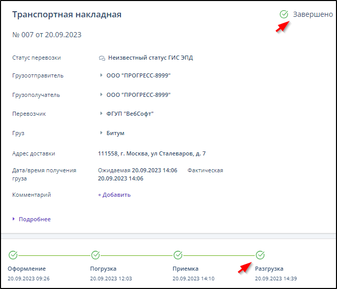337x289 pixels.
Task: Click the Транспортная накладная title
Action: click(x=67, y=14)
